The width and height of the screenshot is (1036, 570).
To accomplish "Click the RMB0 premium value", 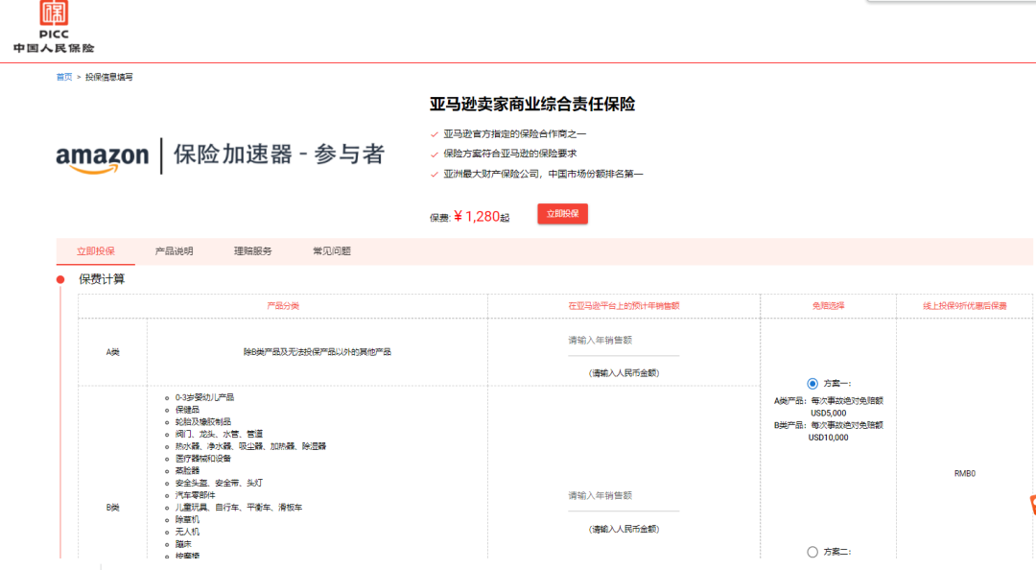I will coord(965,473).
